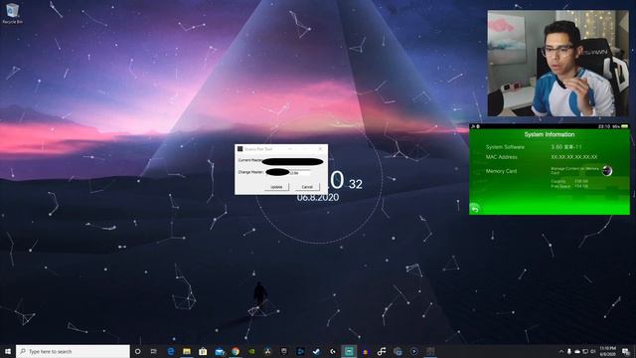636x358 pixels.
Task: Open Manage Content on Memory Card option
Action: 580,170
